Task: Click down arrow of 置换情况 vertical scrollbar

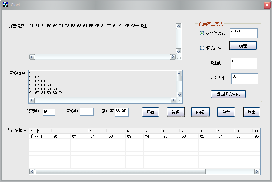Action: [x=179, y=94]
